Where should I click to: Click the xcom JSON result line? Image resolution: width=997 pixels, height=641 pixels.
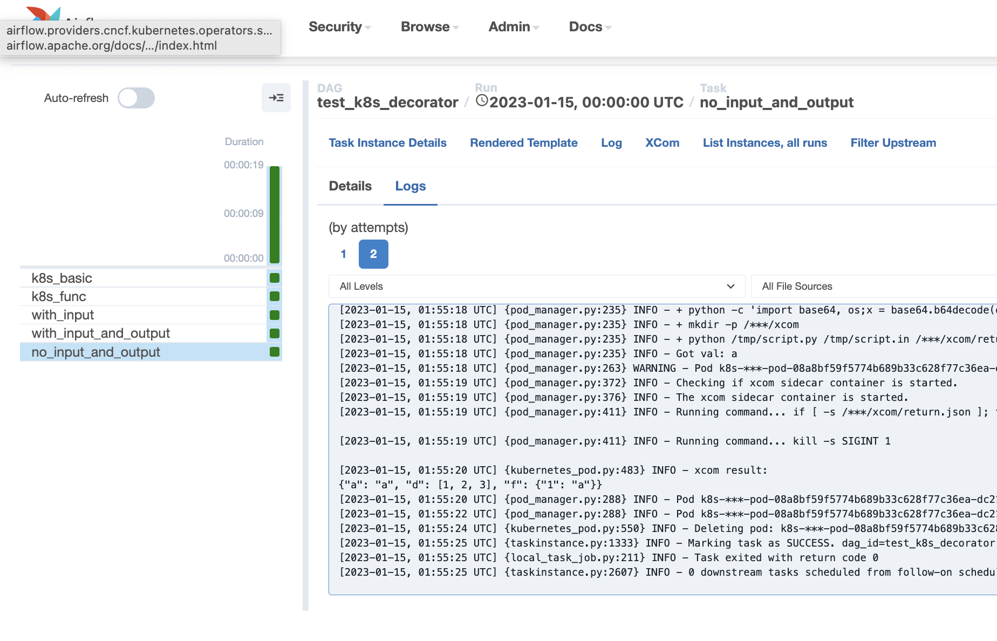(470, 485)
